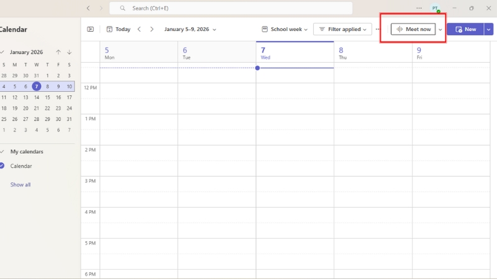Image resolution: width=497 pixels, height=279 pixels.
Task: Collapse the My calendars section
Action: 2,152
